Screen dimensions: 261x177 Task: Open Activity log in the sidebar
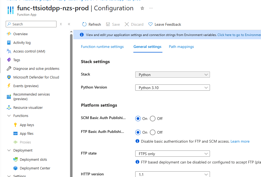[x=22, y=43]
